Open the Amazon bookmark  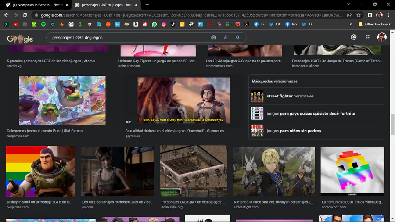click(136, 25)
